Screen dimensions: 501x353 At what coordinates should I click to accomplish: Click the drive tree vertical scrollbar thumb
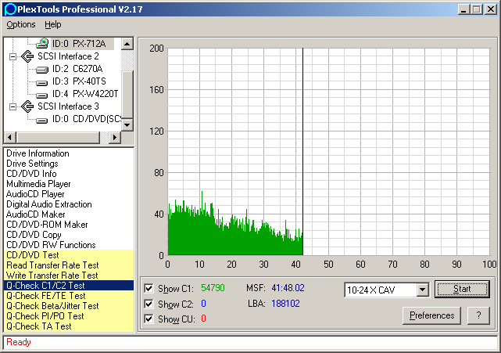(x=127, y=95)
